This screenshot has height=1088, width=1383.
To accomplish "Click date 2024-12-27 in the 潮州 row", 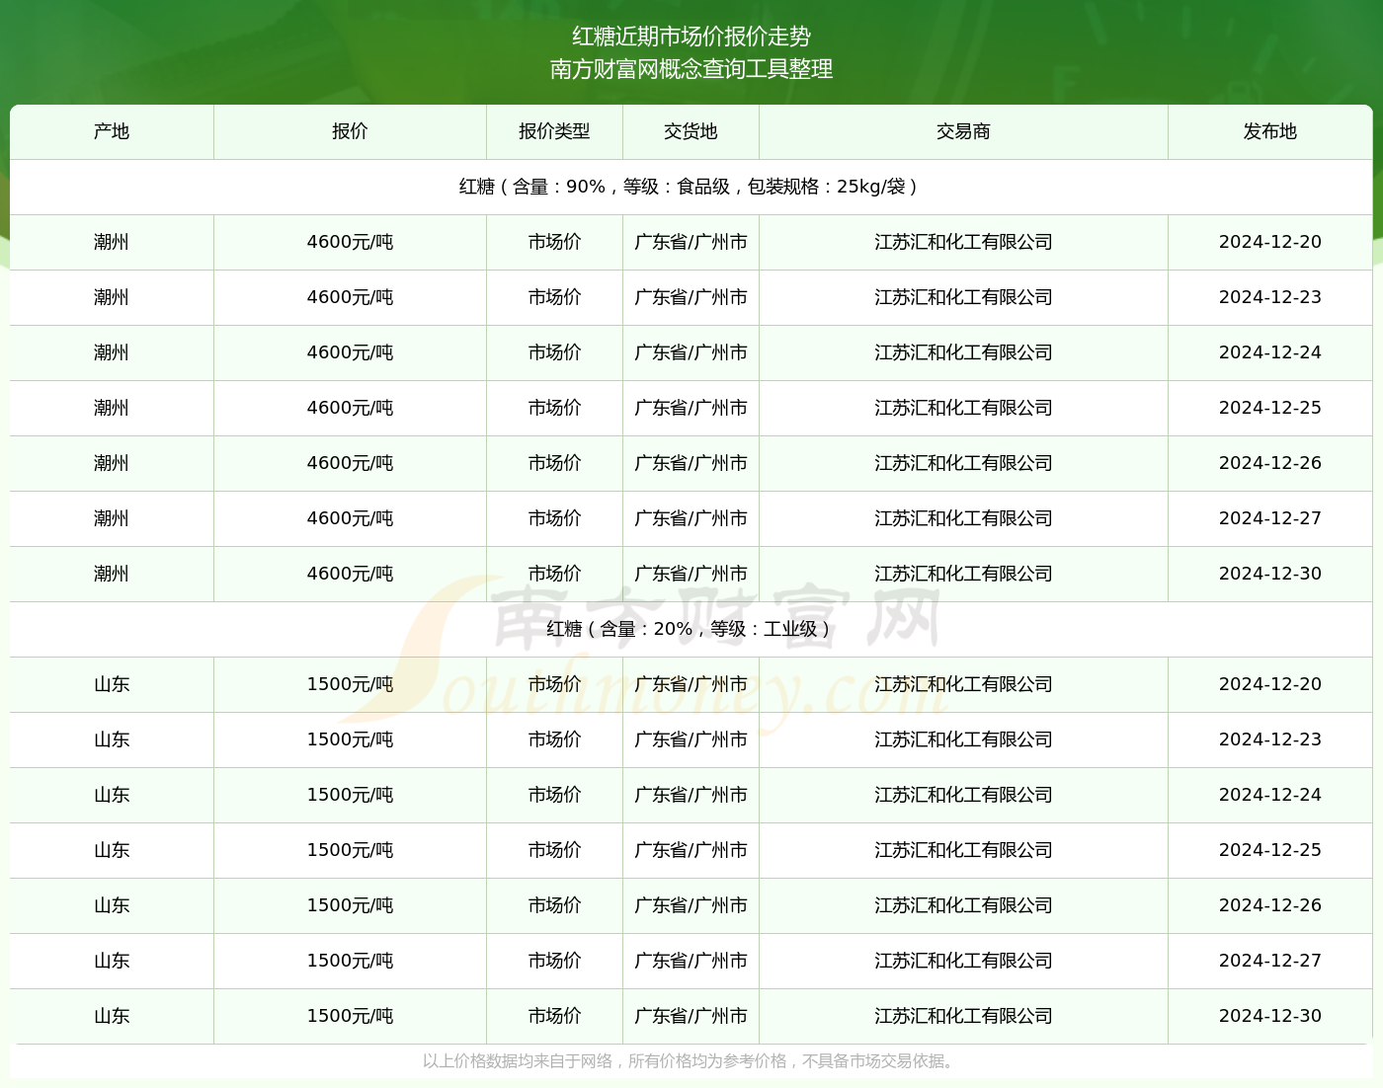I will pyautogui.click(x=1270, y=518).
